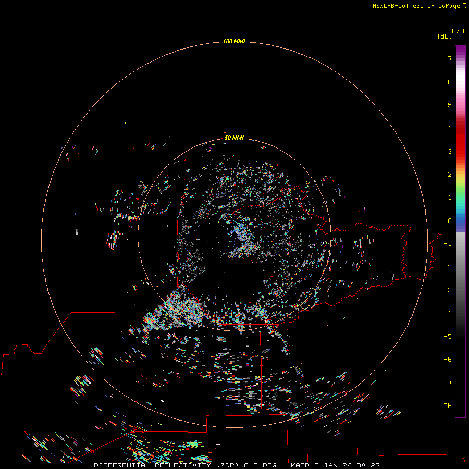
Task: Click the -5 value on color scale
Action: click(448, 337)
